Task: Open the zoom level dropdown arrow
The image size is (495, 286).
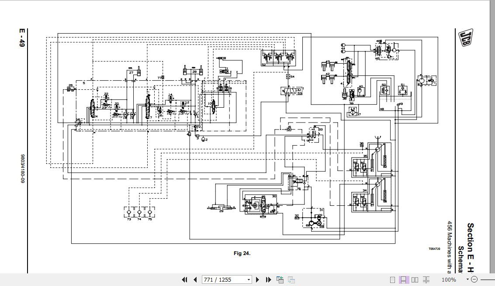Action: 467,279
